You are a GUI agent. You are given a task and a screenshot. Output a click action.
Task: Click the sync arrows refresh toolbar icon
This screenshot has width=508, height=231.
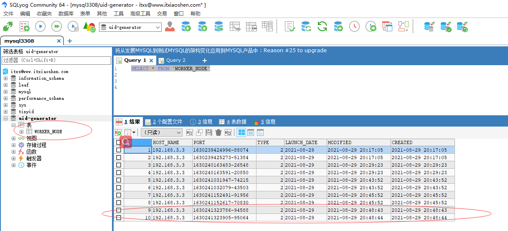322,27
